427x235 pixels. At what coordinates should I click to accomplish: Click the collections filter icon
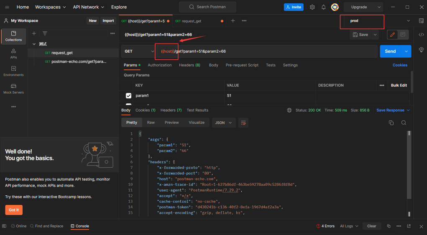[x=45, y=33]
